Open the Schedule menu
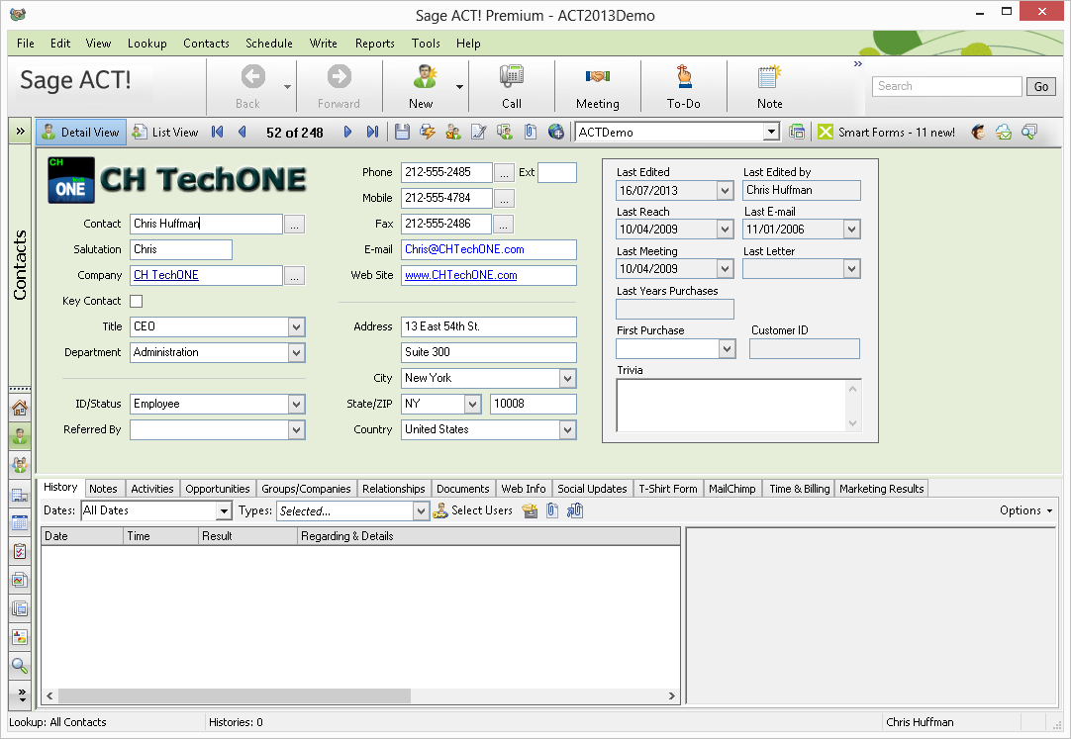This screenshot has height=739, width=1071. tap(269, 43)
